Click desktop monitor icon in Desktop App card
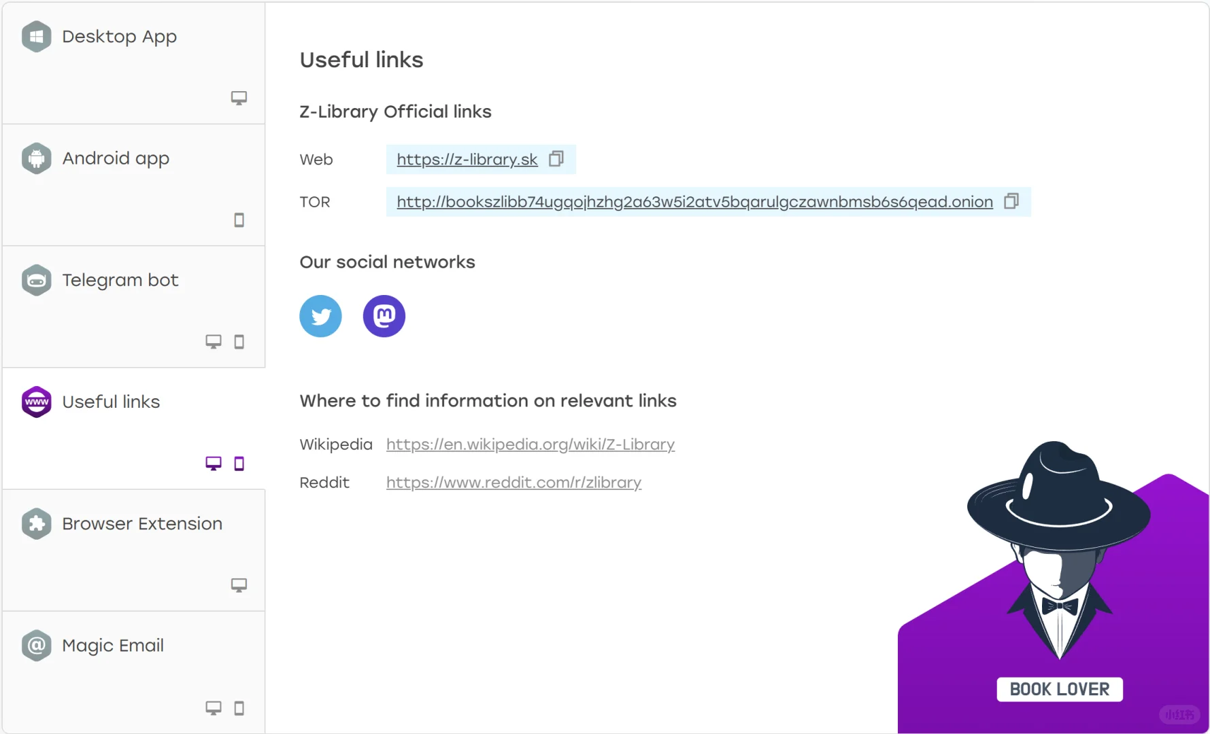Viewport: 1210px width, 734px height. click(x=239, y=98)
